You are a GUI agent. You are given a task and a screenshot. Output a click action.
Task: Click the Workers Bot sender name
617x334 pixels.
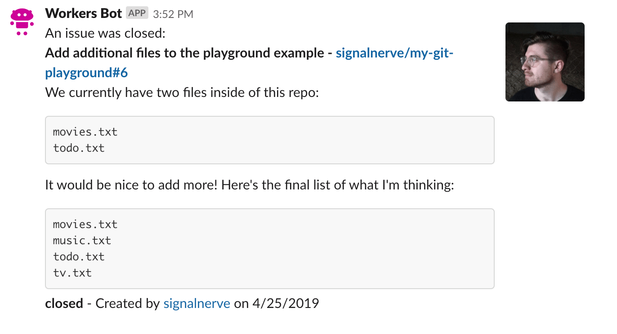coord(82,13)
